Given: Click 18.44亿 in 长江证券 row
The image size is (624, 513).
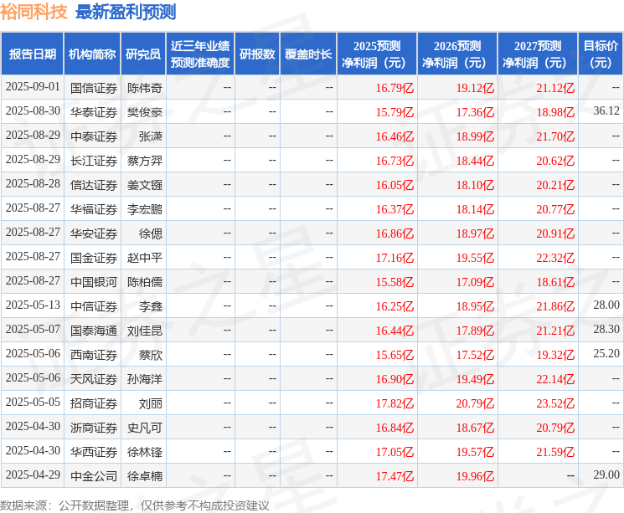Looking at the screenshot, I should tap(475, 161).
